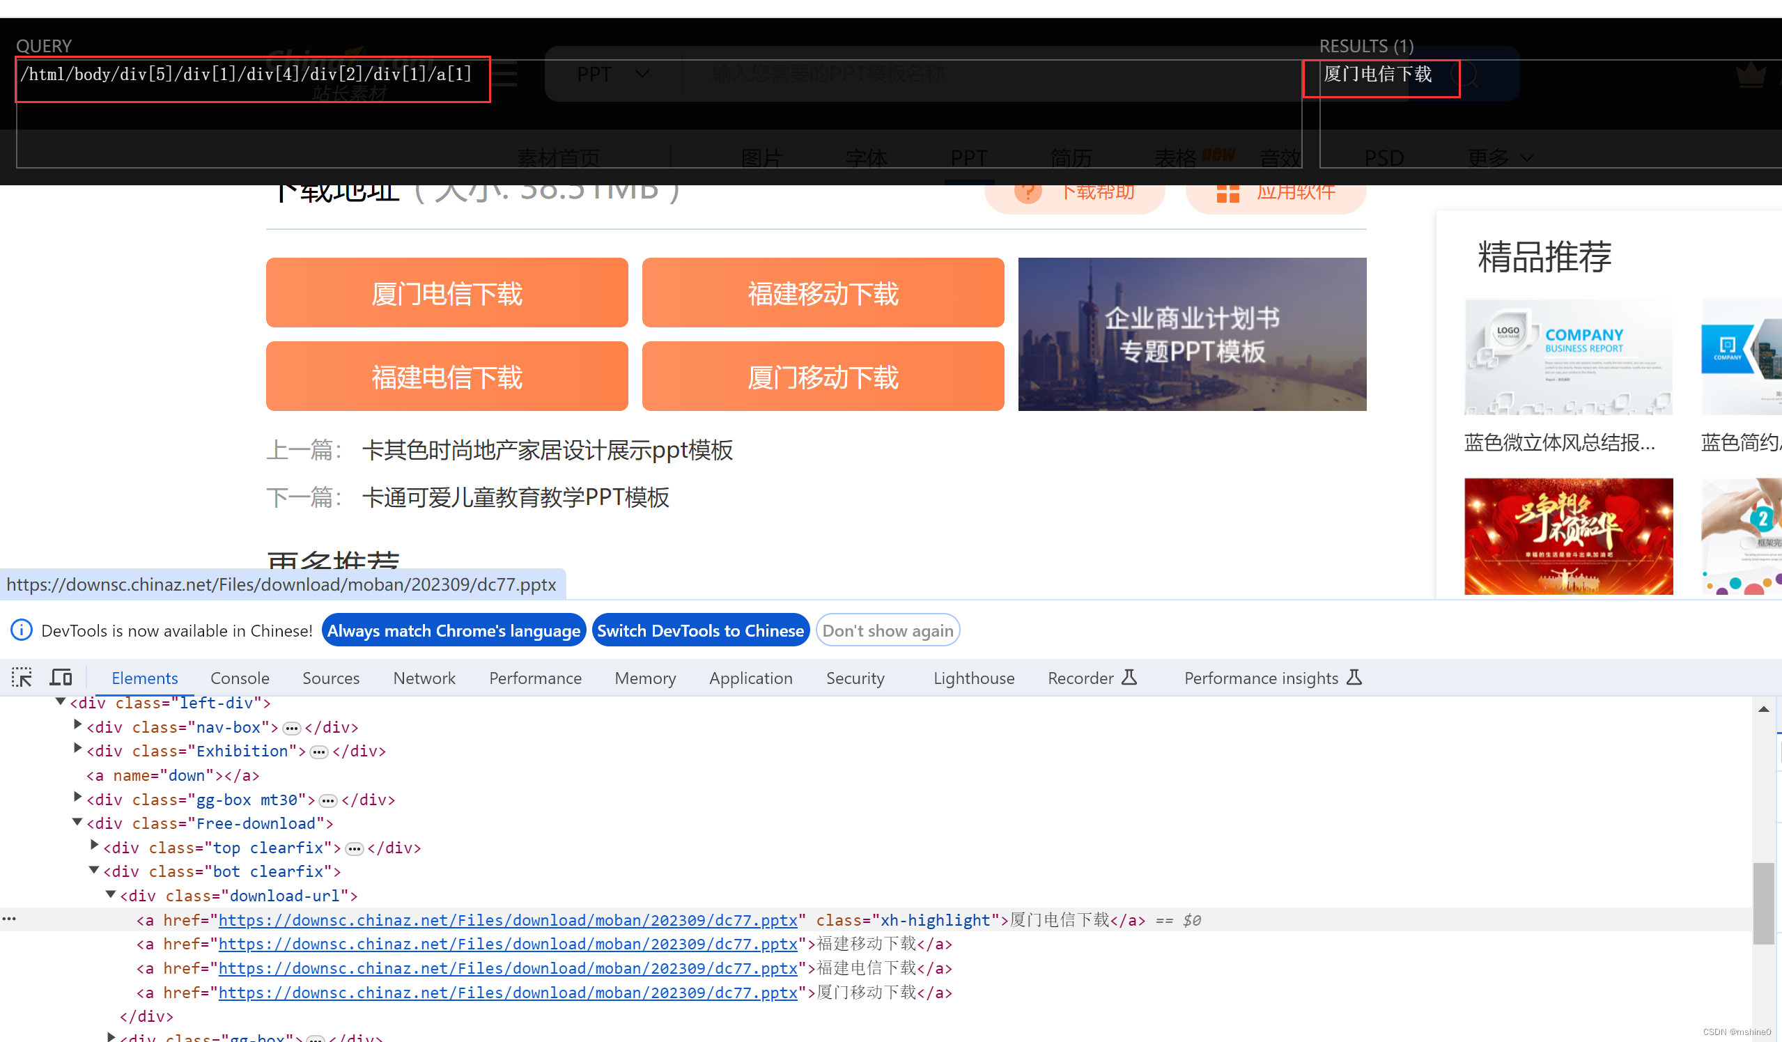Collapse the Free-download div node
This screenshot has width=1782, height=1042.
[x=78, y=821]
